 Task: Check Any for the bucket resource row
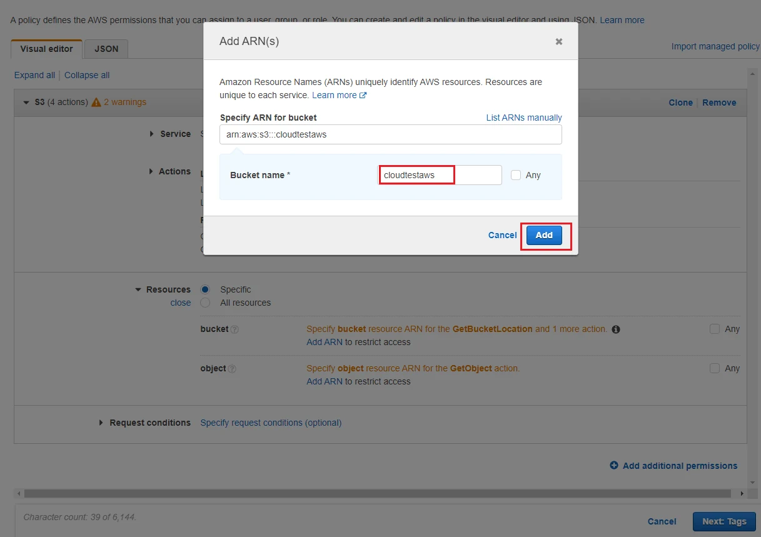(715, 329)
